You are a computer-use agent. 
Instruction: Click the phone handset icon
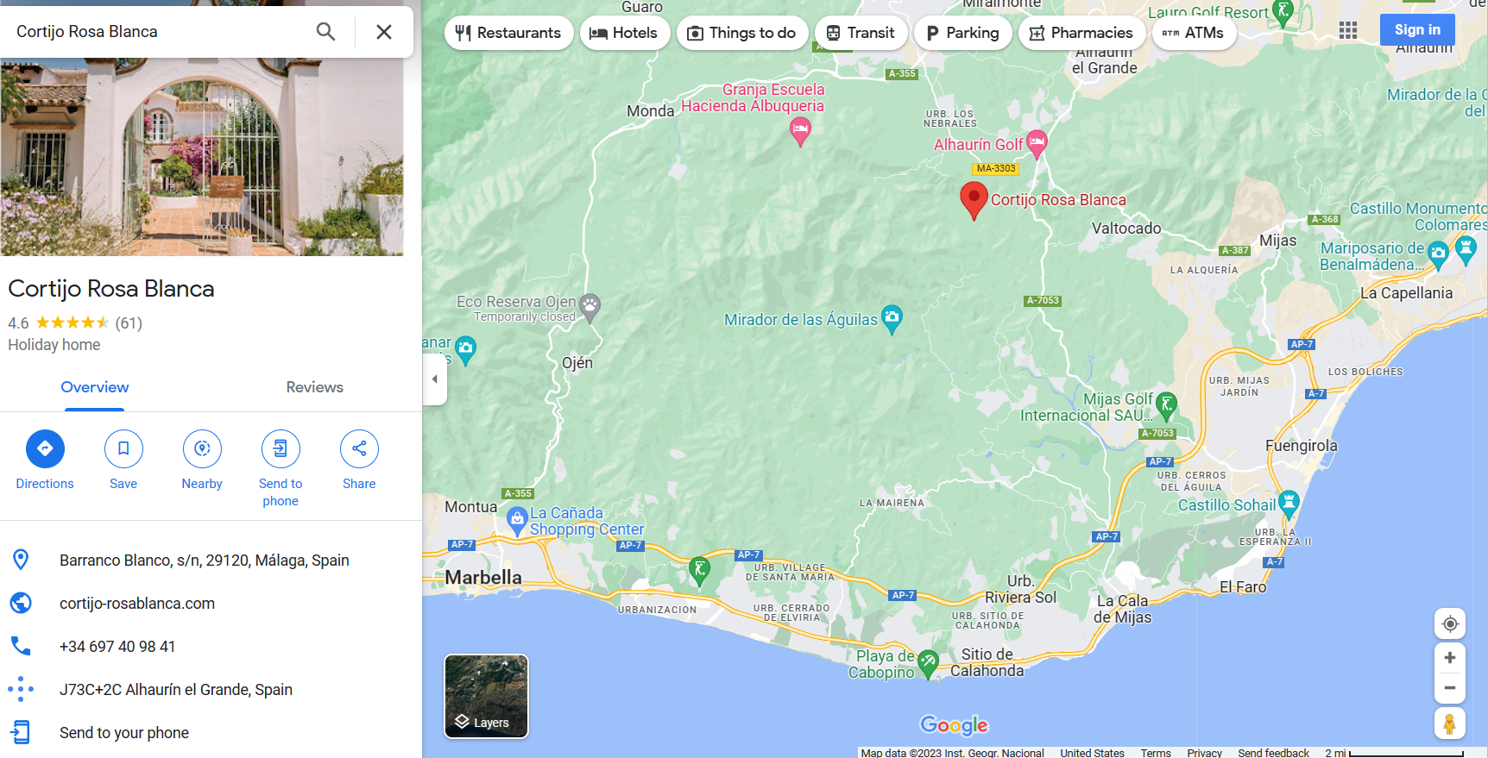(x=21, y=646)
